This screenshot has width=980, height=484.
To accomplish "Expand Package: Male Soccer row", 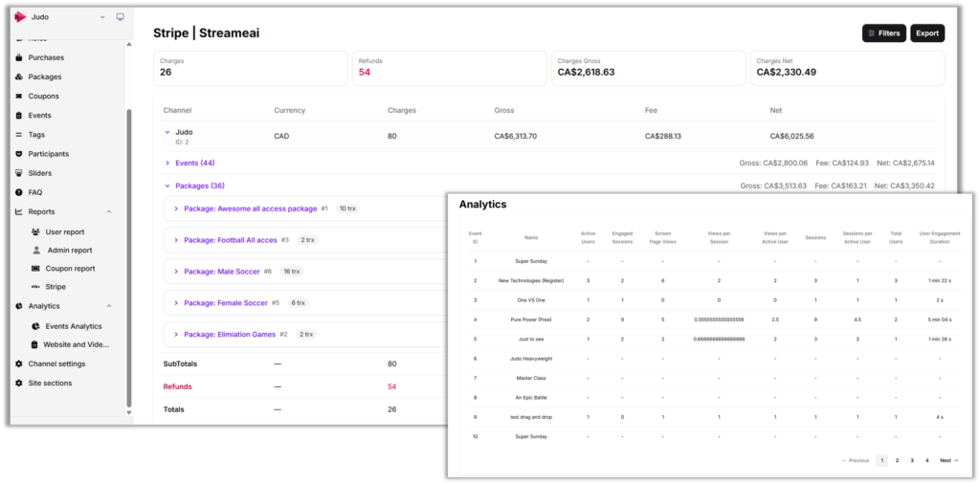I will 176,272.
